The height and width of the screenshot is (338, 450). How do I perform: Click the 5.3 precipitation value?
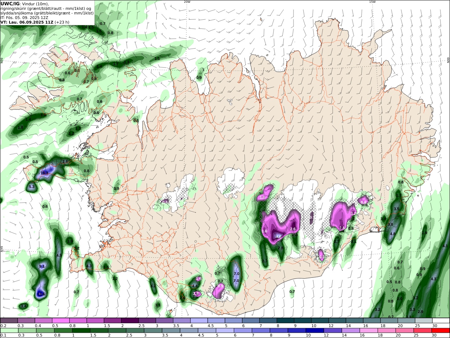[32, 187]
